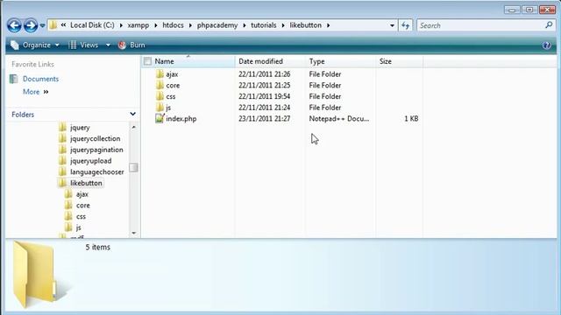Expand arrow after tutorials in address bar
This screenshot has width=561, height=315.
[283, 25]
